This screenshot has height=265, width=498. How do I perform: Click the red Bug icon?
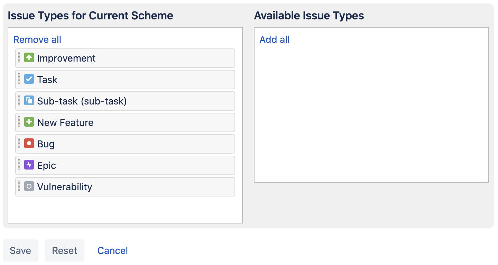(x=29, y=144)
